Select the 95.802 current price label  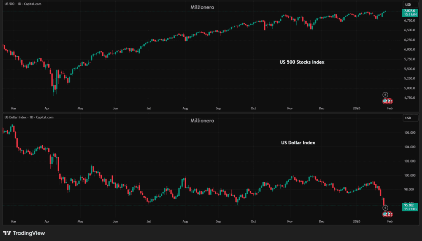tap(409, 205)
